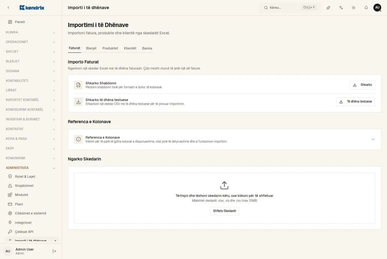Click the Të dhëna testuese button

click(x=356, y=102)
